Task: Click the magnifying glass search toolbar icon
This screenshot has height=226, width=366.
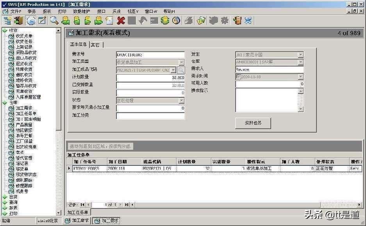Action: coord(54,21)
